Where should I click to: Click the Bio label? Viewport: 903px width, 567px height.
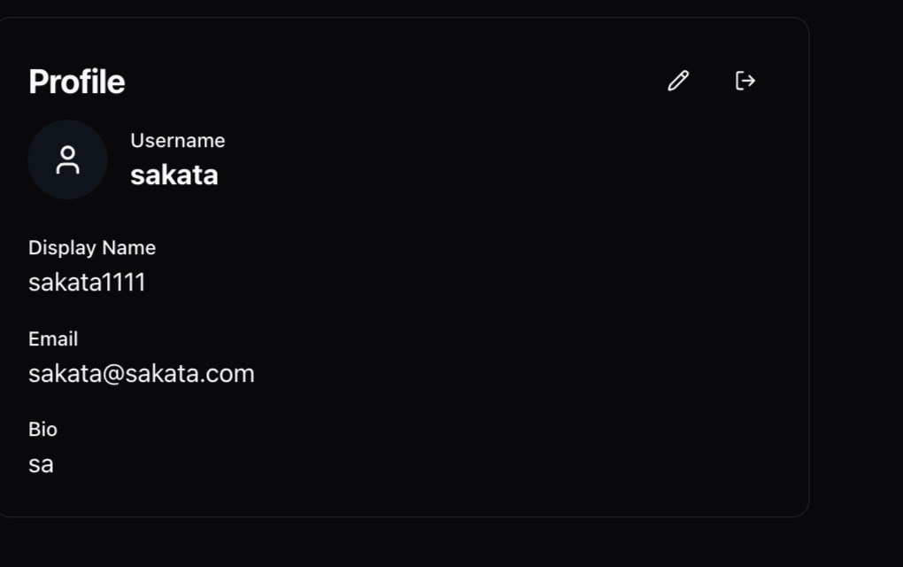click(x=42, y=430)
